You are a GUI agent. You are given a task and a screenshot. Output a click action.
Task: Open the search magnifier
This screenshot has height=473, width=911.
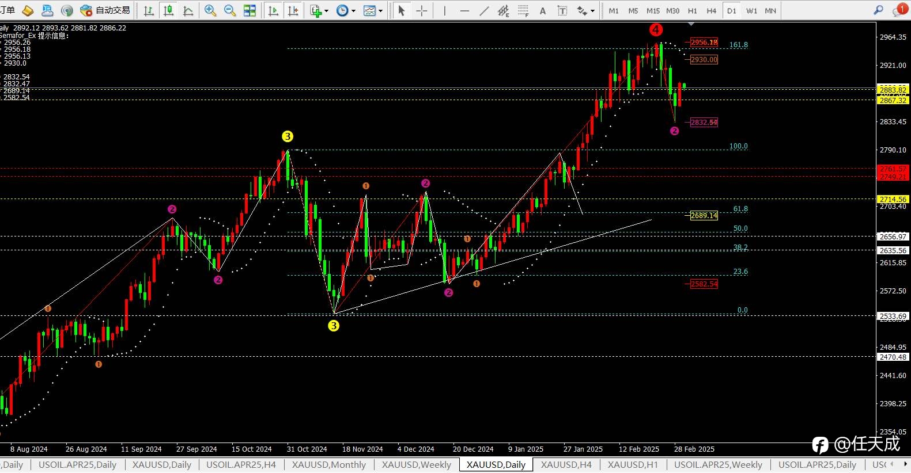(878, 10)
